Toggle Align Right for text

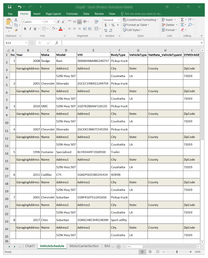click(x=79, y=29)
